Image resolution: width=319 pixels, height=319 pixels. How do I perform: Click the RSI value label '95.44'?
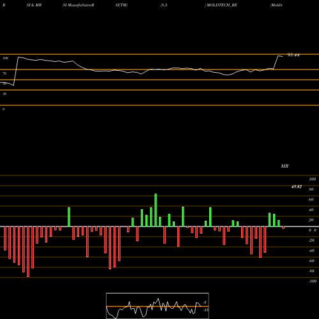(293, 55)
